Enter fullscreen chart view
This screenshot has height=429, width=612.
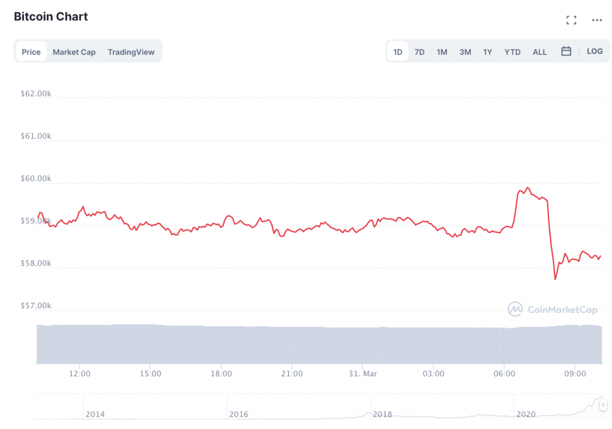coord(571,20)
